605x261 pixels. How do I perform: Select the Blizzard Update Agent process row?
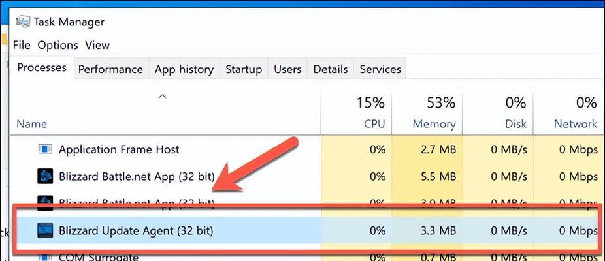click(x=306, y=231)
